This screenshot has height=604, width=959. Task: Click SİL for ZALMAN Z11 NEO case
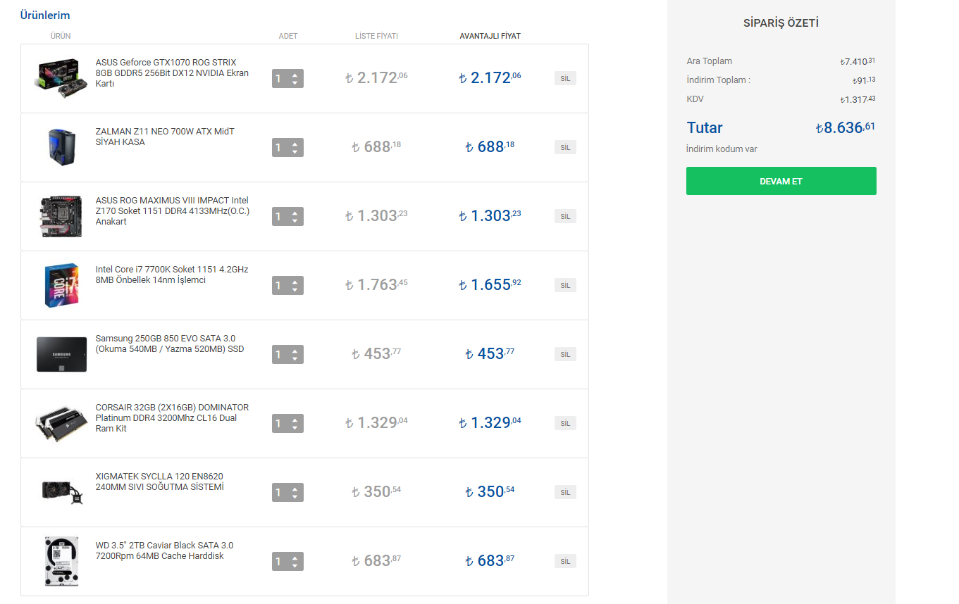tap(565, 147)
